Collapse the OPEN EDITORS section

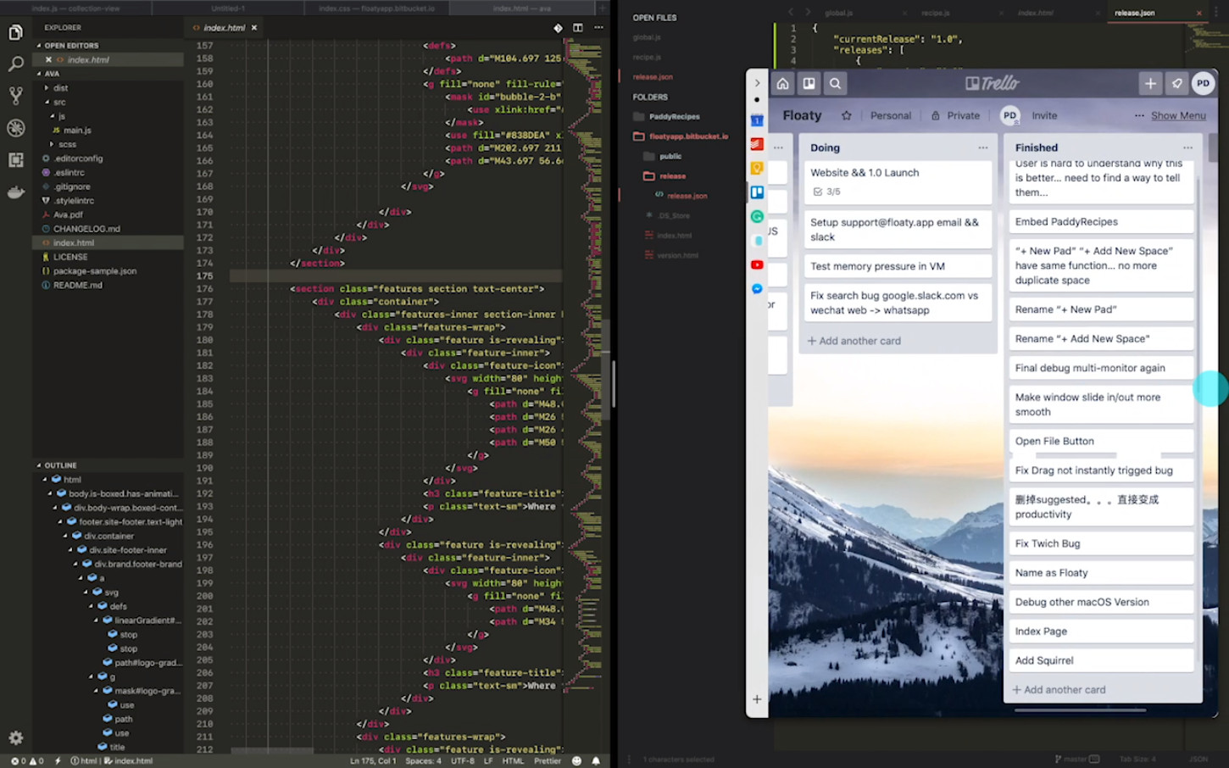pyautogui.click(x=39, y=46)
